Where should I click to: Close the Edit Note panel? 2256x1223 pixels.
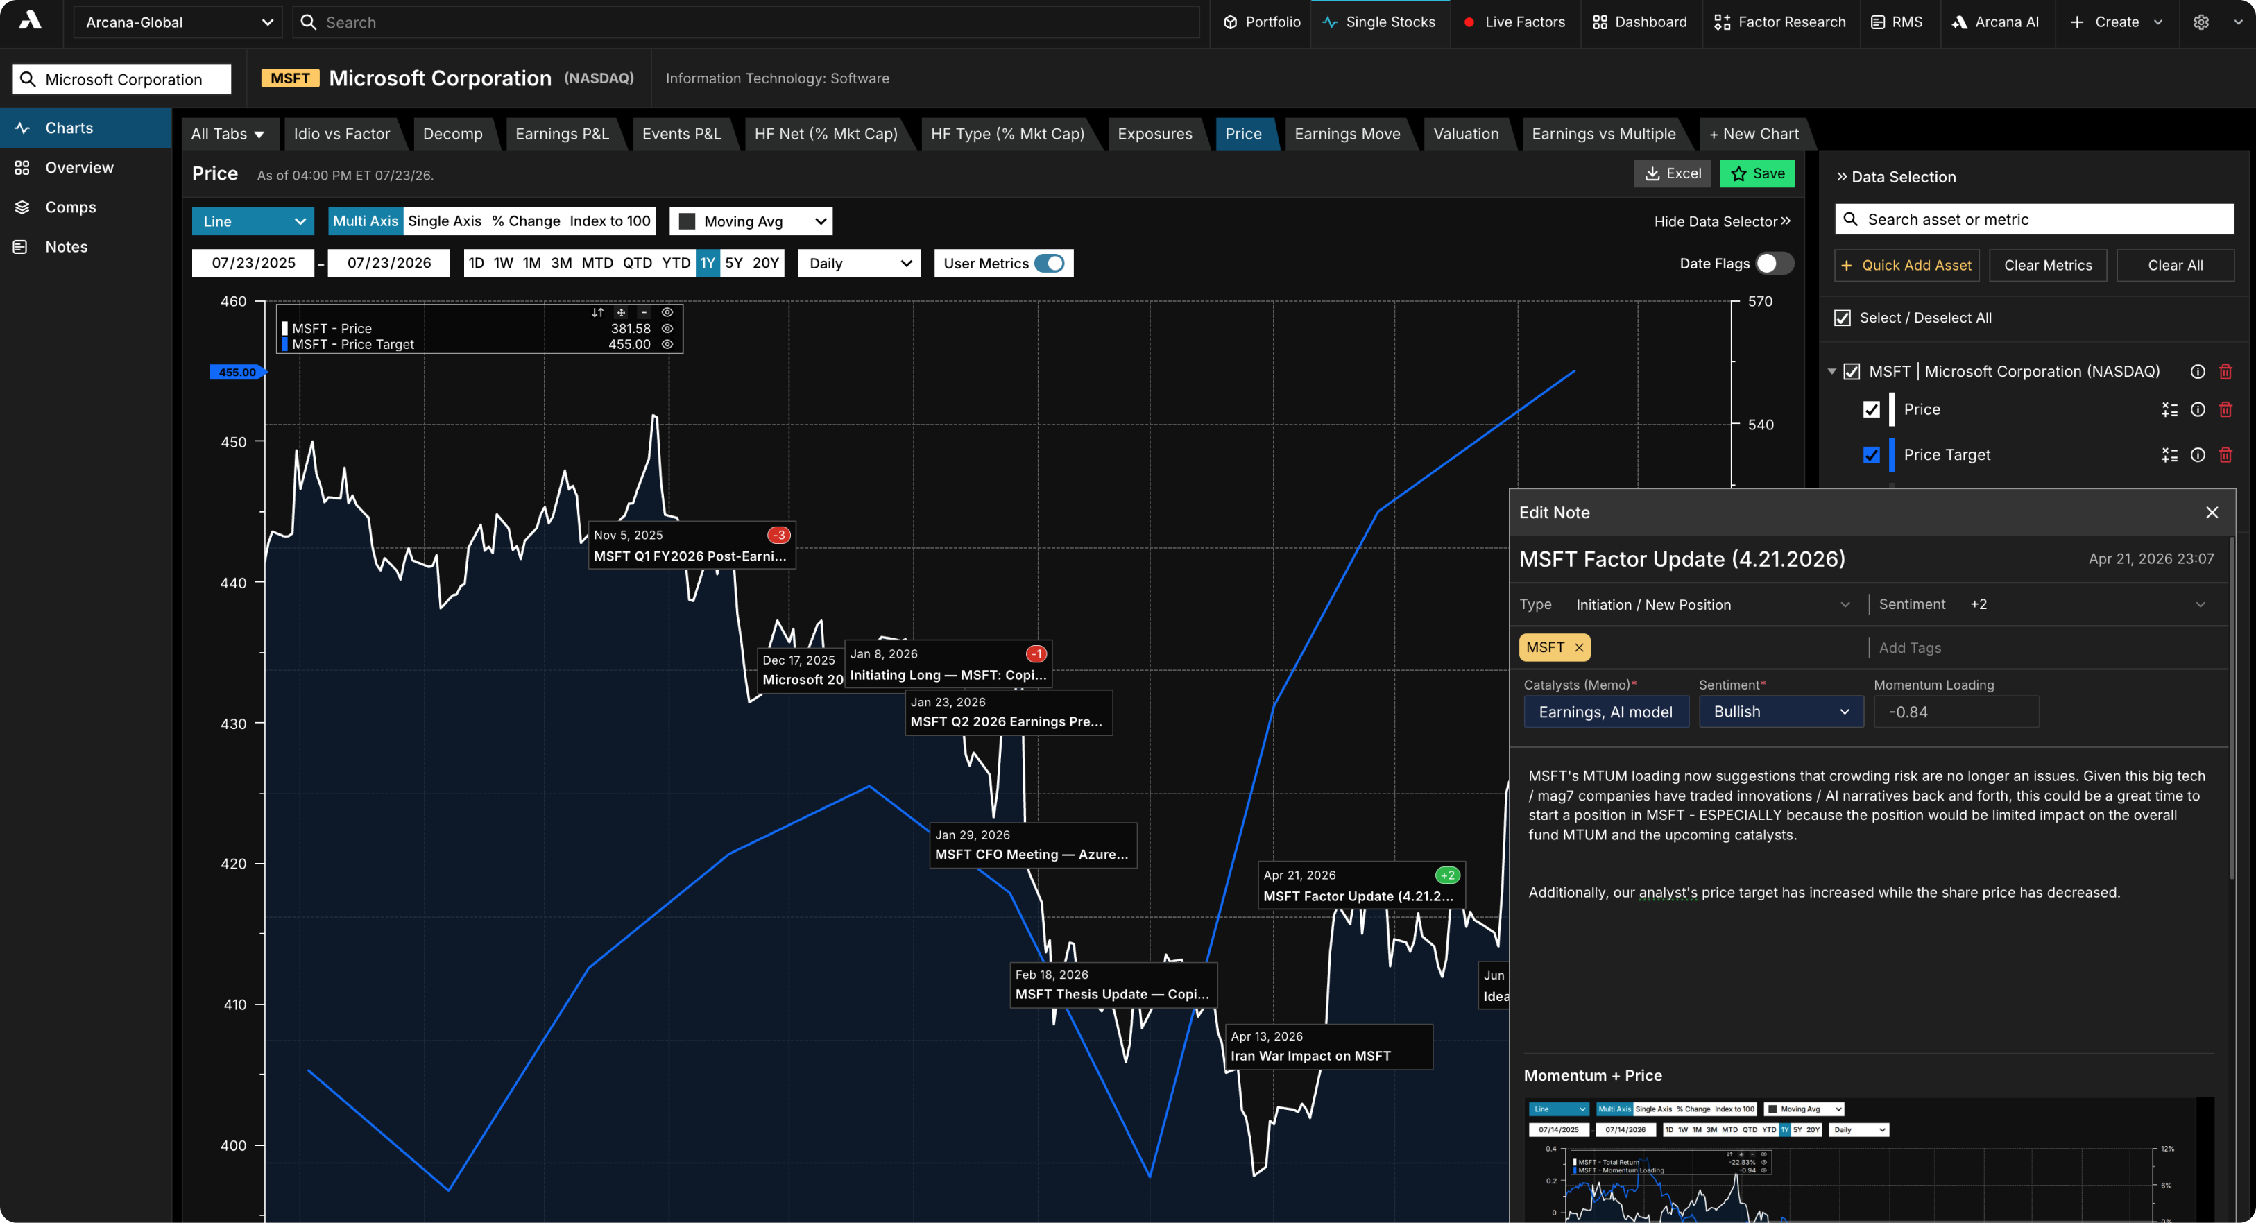point(2212,512)
